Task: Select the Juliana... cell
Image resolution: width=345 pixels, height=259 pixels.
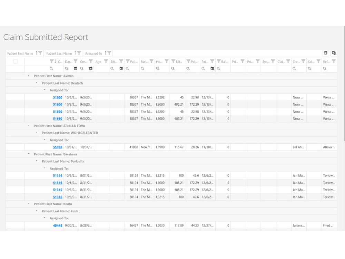Action: click(x=299, y=226)
